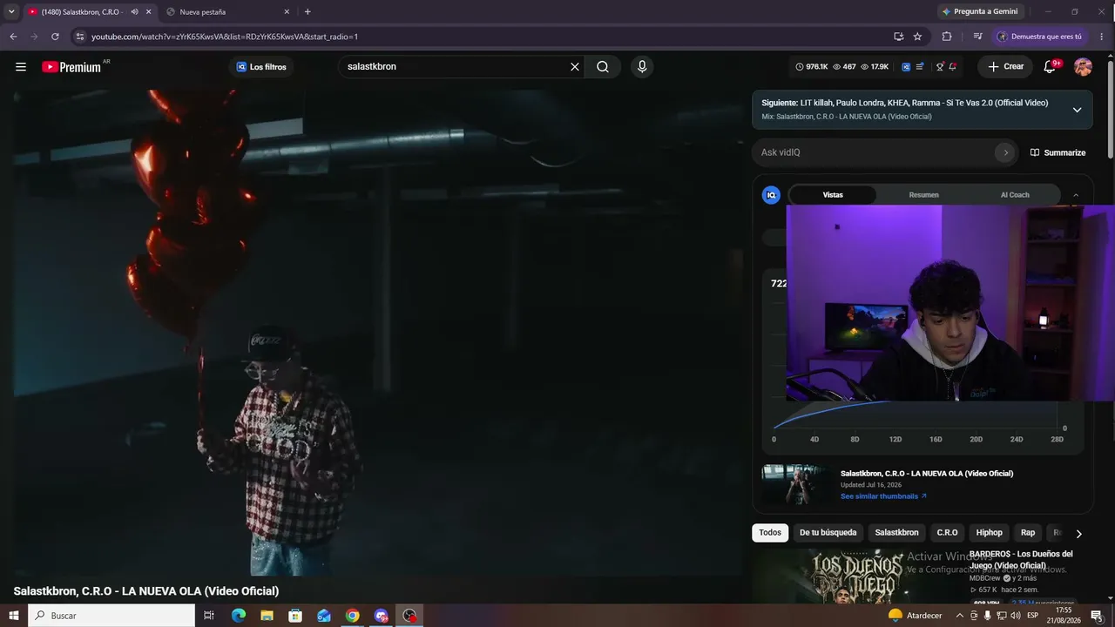Open the media controls icon in toolbar

tap(977, 37)
